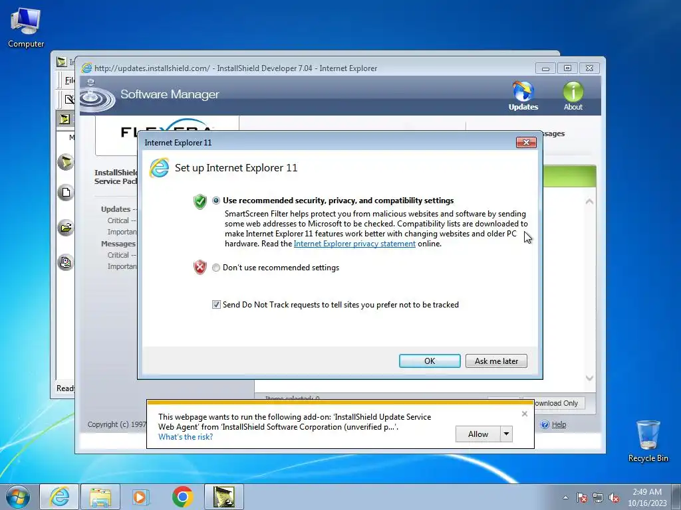Screen dimensions: 681x510
Task: Click the Show desktop strip
Action: [676, 497]
